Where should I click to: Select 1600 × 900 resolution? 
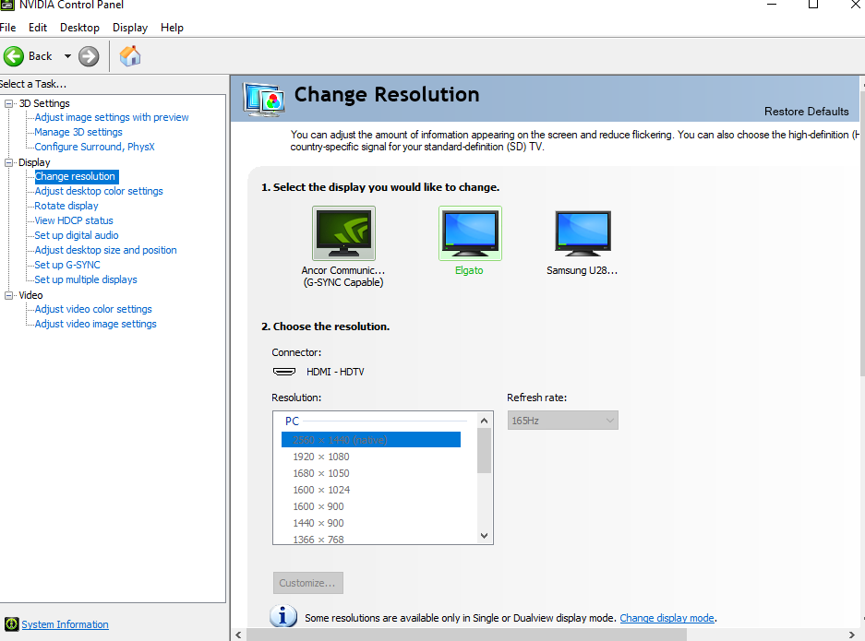click(x=318, y=506)
